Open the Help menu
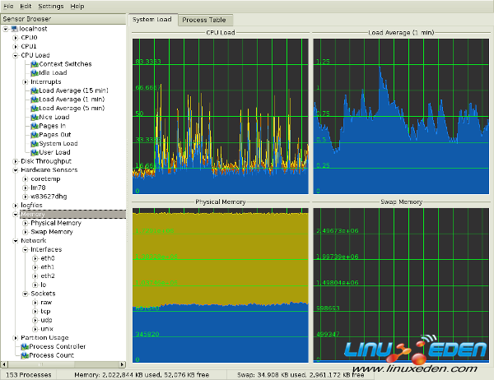Screen dimensions: 494x380 pyautogui.click(x=77, y=7)
